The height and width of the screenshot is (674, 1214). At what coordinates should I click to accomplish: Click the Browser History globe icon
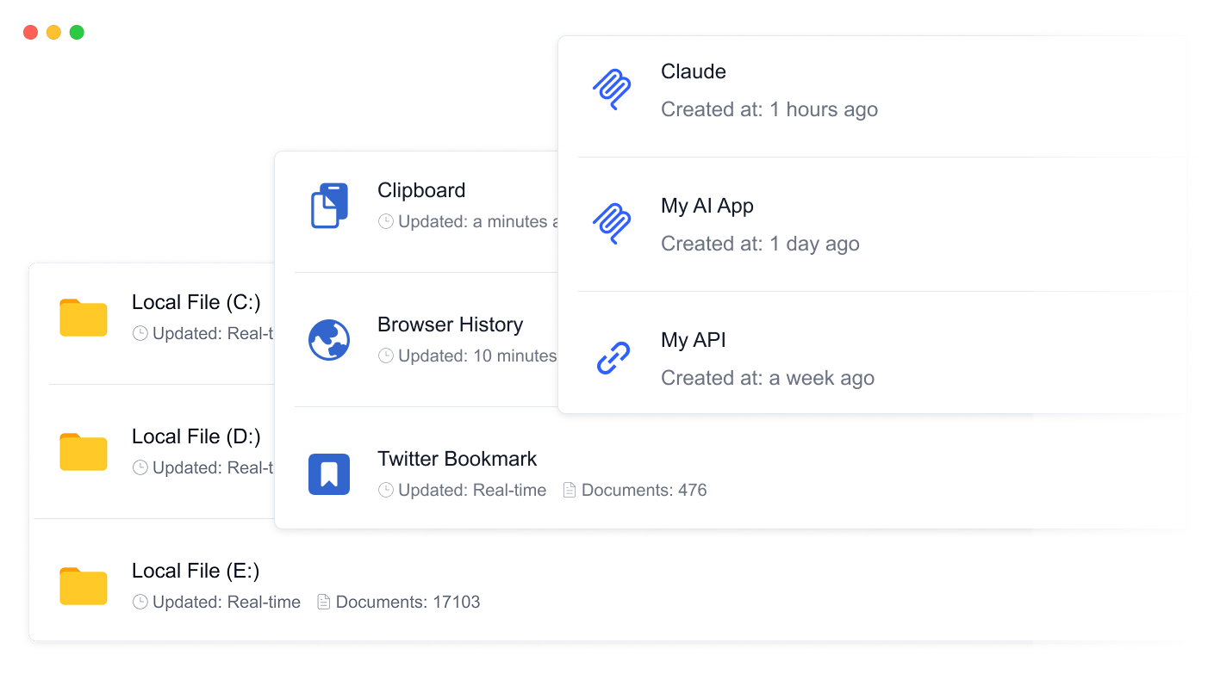329,340
